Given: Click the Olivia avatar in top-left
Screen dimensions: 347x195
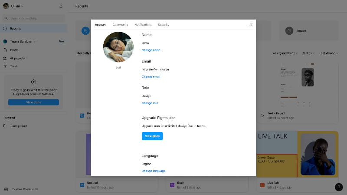Looking at the screenshot, I should [6, 6].
